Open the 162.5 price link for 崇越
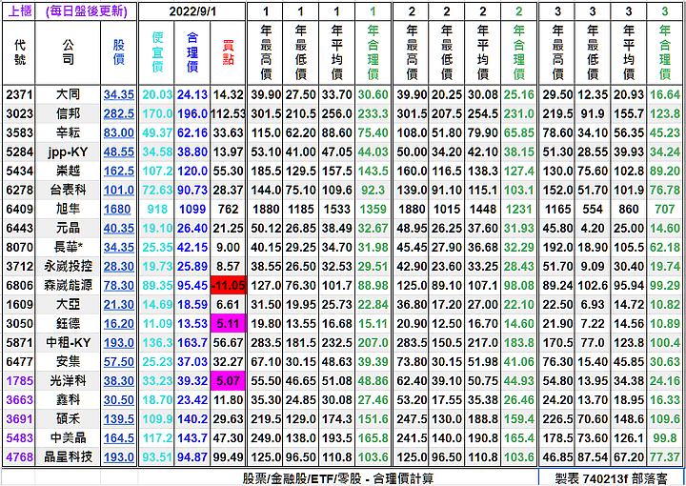 pyautogui.click(x=118, y=171)
